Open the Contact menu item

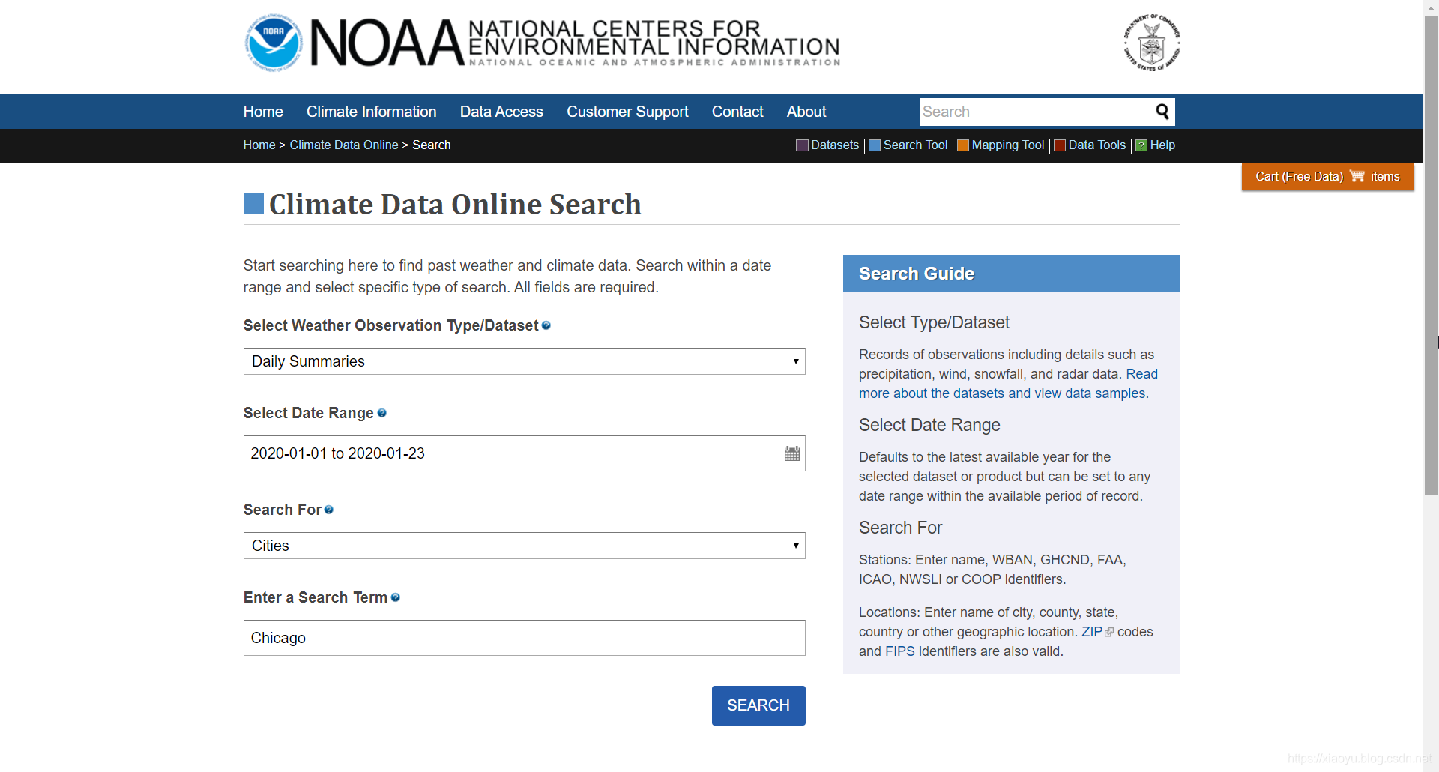[x=737, y=112]
